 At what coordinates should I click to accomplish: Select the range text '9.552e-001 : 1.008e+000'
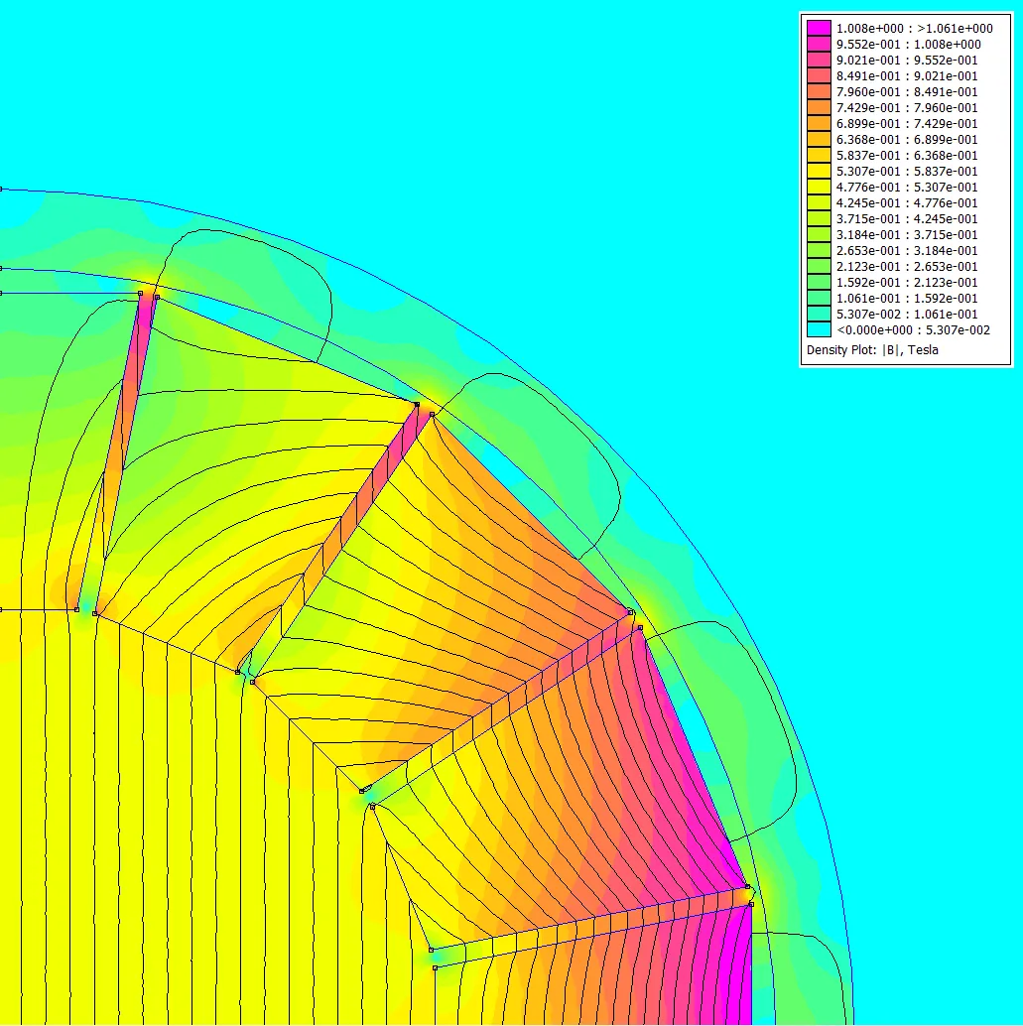pyautogui.click(x=909, y=44)
